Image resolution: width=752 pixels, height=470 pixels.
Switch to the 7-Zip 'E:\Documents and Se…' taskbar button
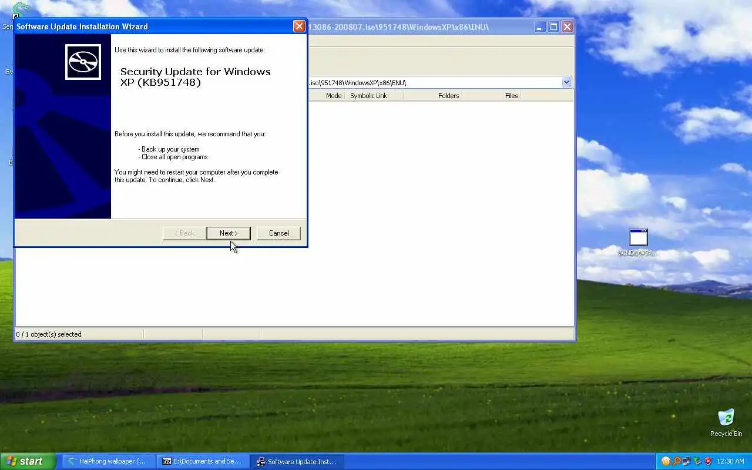[x=203, y=461]
